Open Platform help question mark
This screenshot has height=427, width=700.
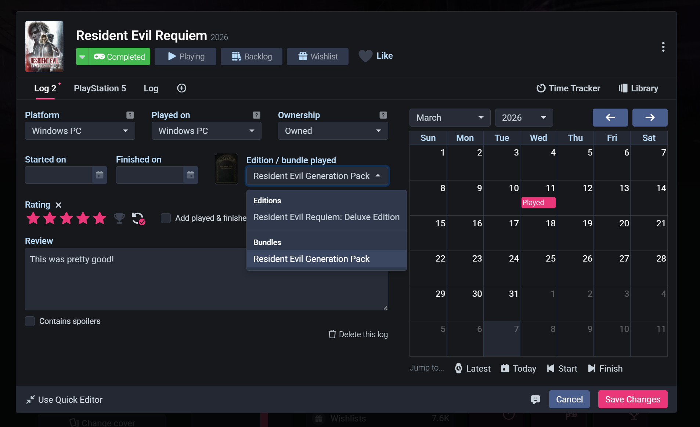point(130,115)
